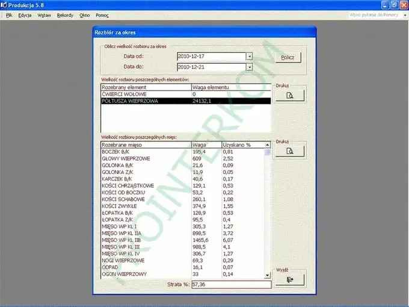The height and width of the screenshot is (307, 409).
Task: Select the MIĘSO WP KL IIB row
Action: (x=182, y=240)
